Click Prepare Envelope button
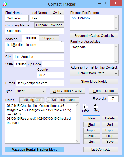124x157 pixels. point(49,25)
